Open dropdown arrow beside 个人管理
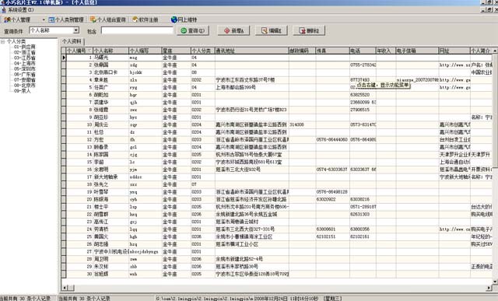Screen dimensions: 498x301 click(44, 19)
